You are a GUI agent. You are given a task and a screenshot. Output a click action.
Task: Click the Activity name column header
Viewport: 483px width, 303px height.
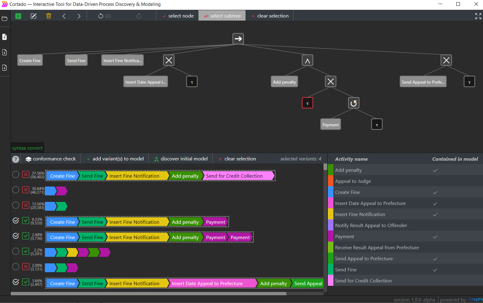pos(351,159)
